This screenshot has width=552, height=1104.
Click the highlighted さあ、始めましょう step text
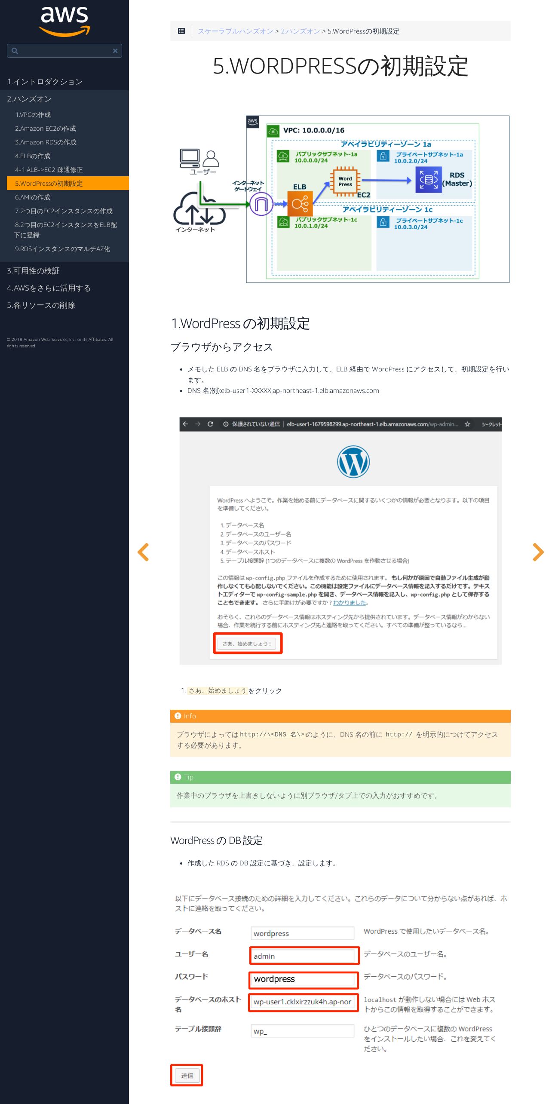click(x=218, y=690)
